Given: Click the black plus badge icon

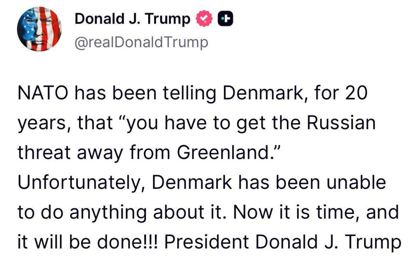Looking at the screenshot, I should (225, 19).
